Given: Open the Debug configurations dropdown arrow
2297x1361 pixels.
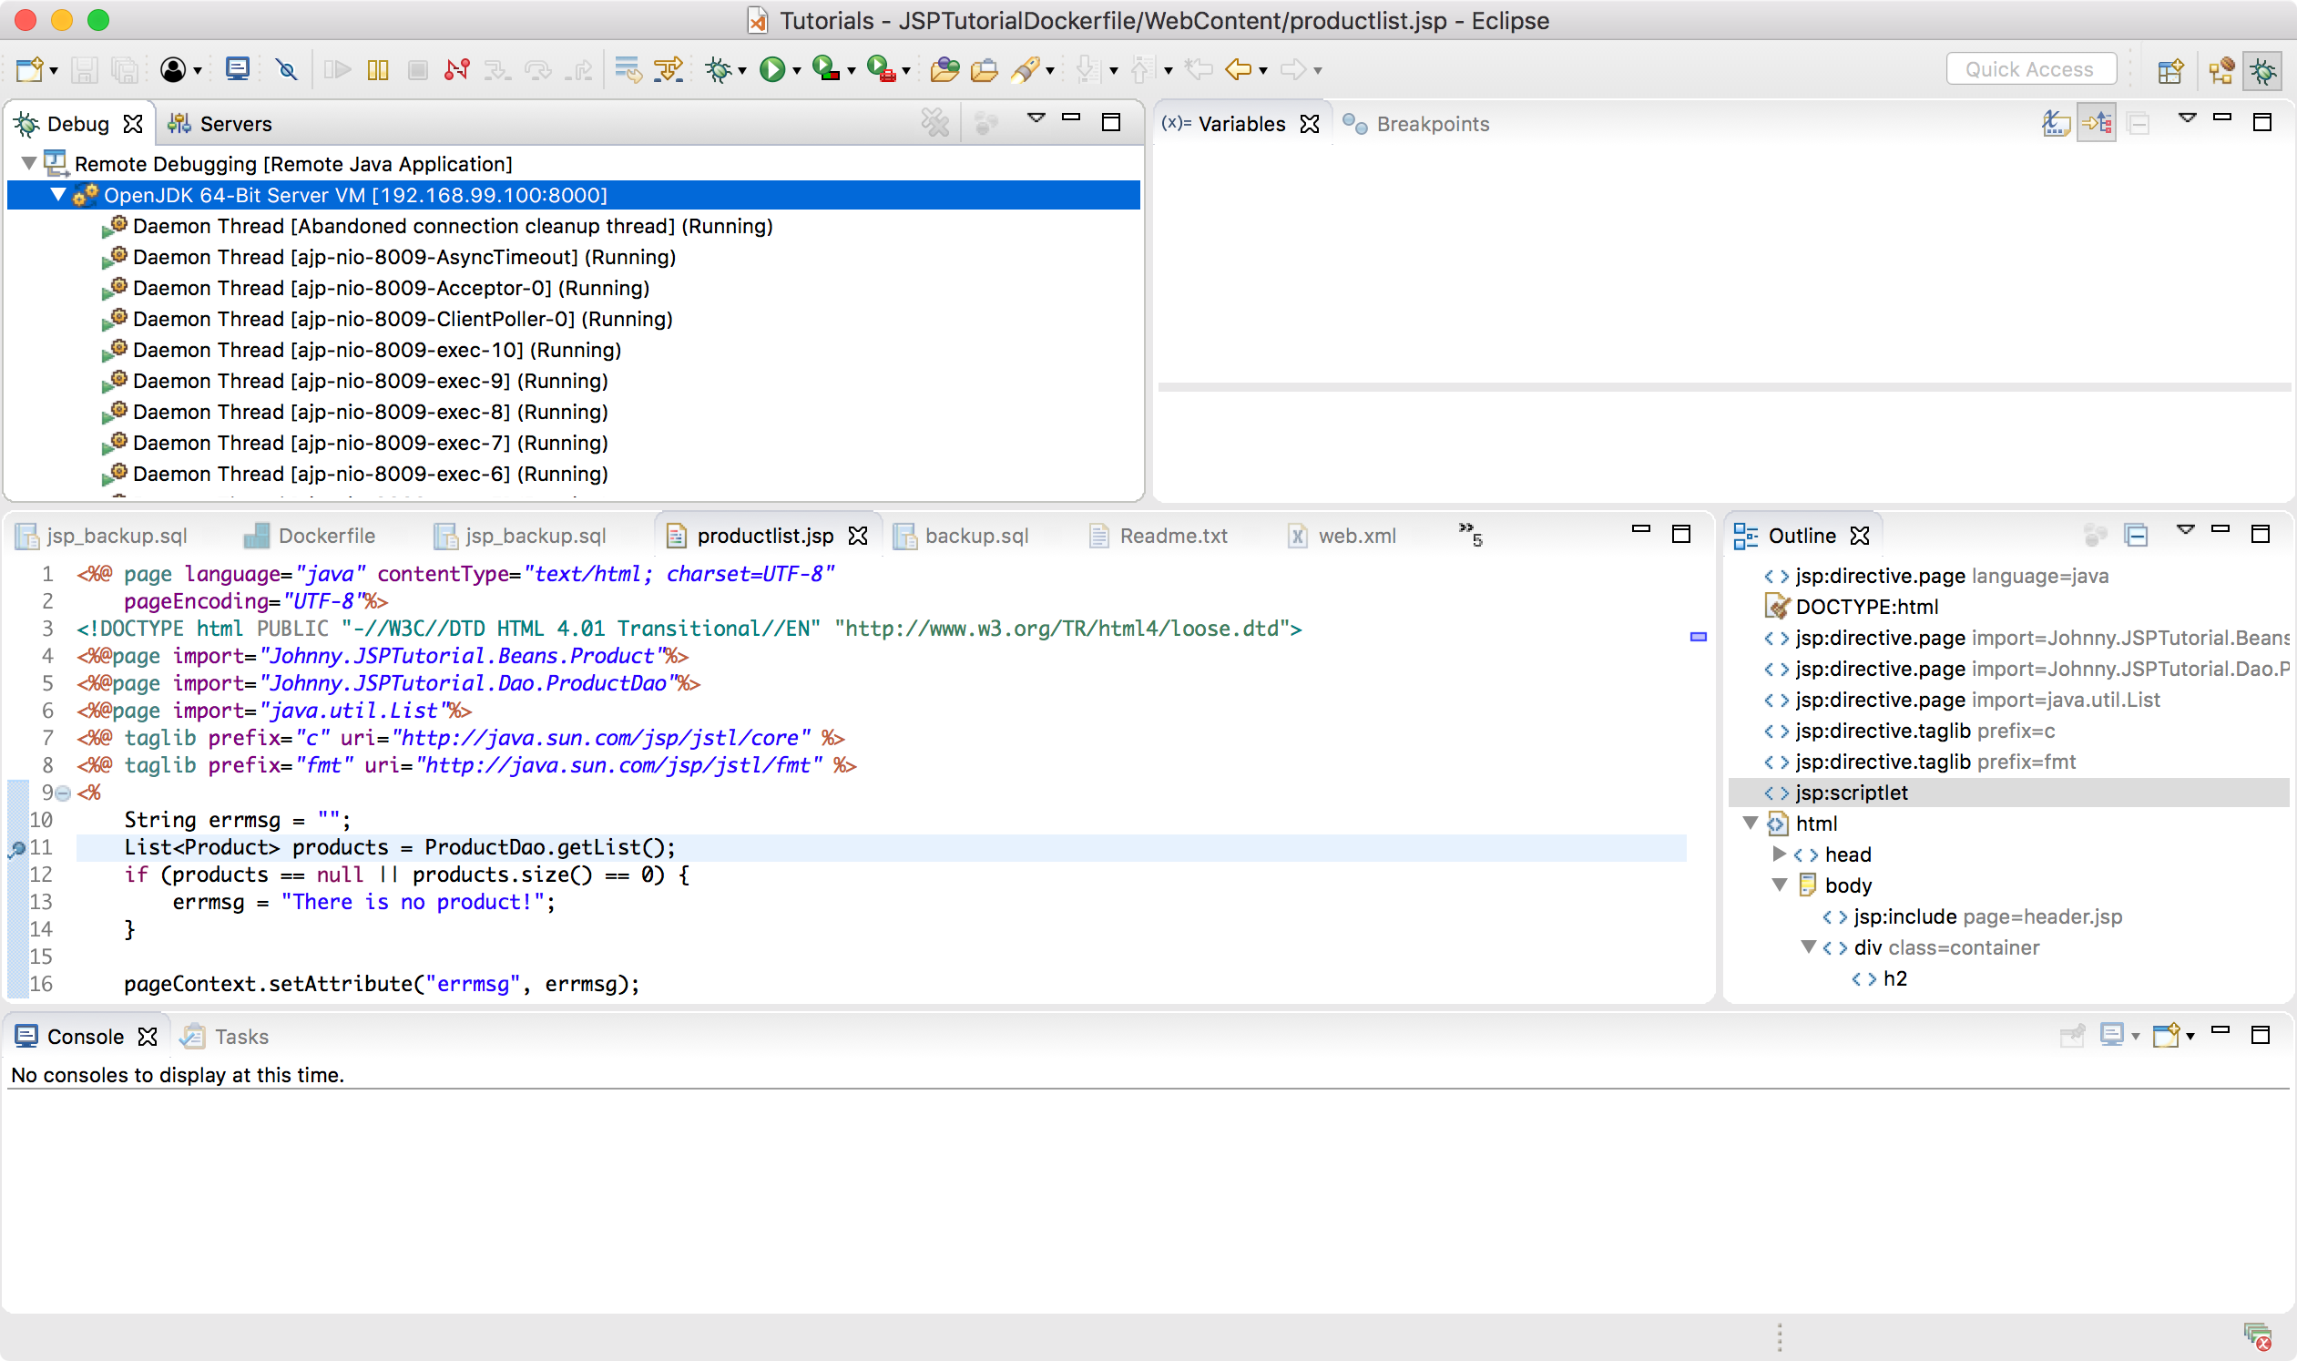Looking at the screenshot, I should coord(741,71).
